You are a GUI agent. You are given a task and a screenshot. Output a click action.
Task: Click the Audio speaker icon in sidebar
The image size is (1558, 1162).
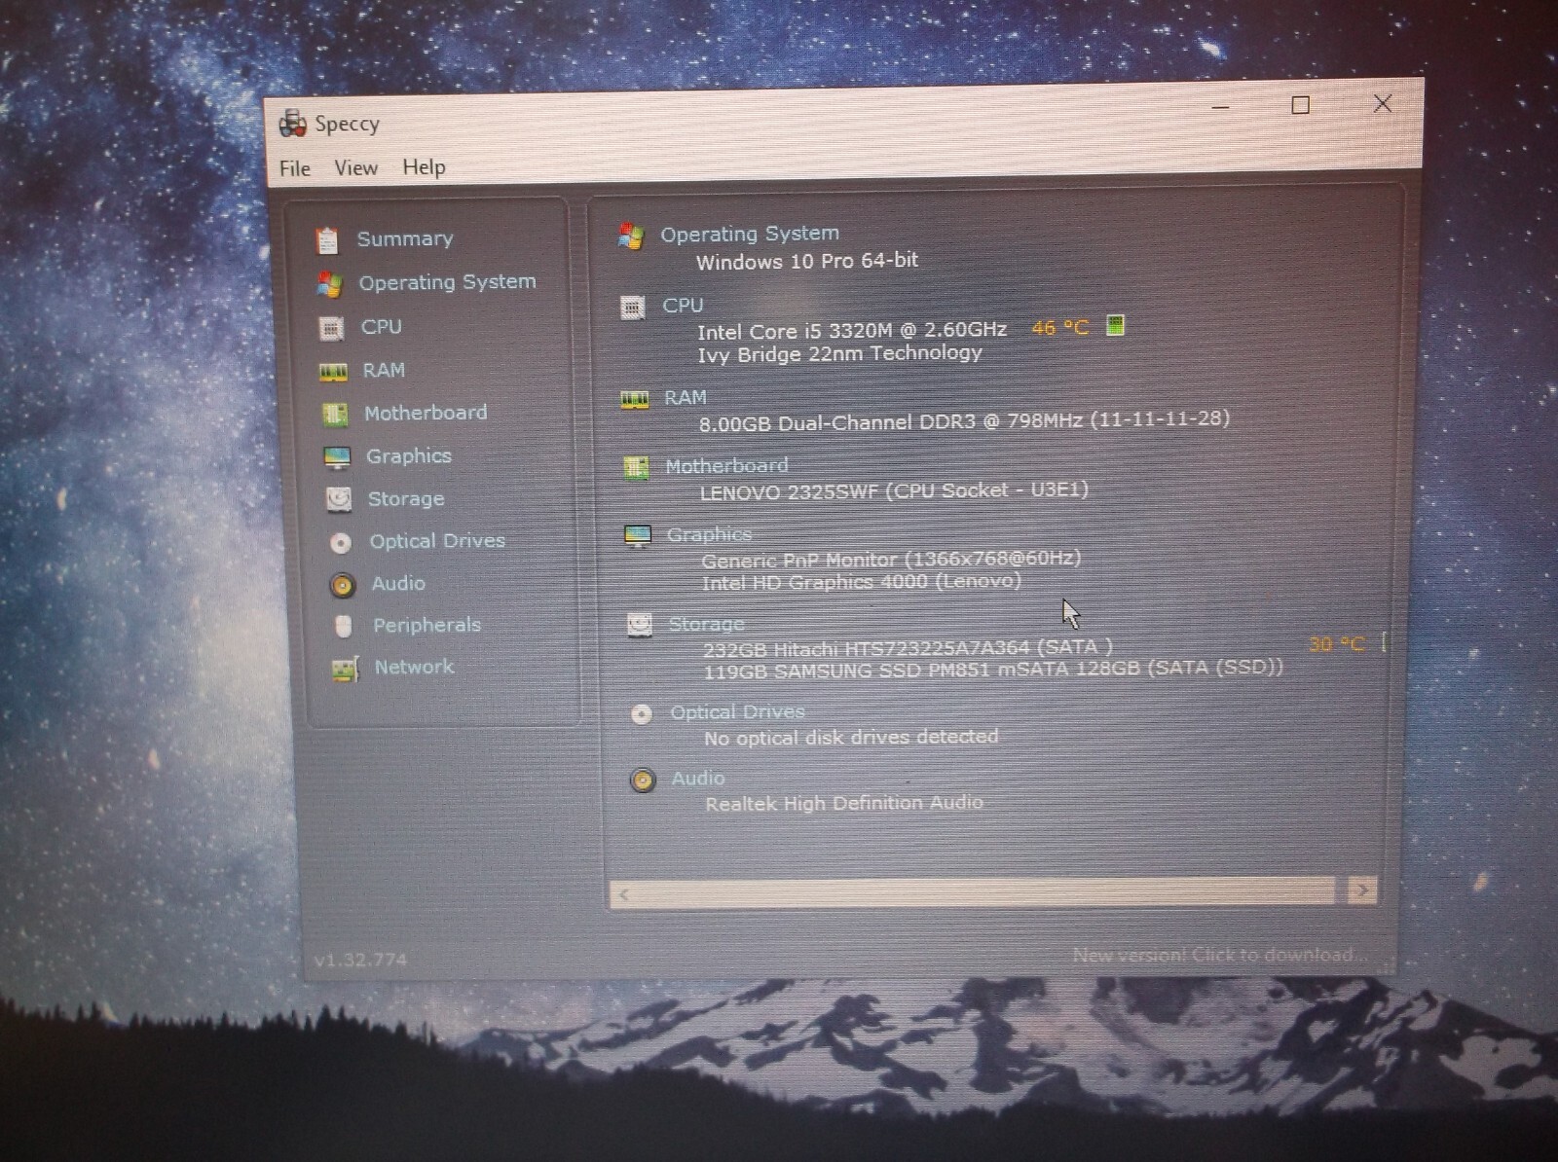342,585
